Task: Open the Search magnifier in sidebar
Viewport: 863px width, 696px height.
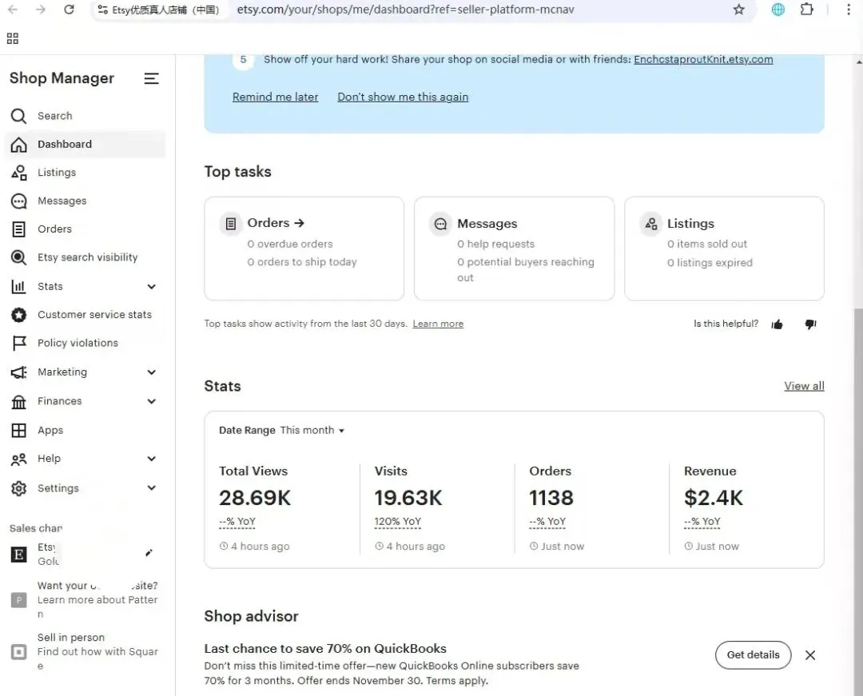Action: tap(19, 116)
